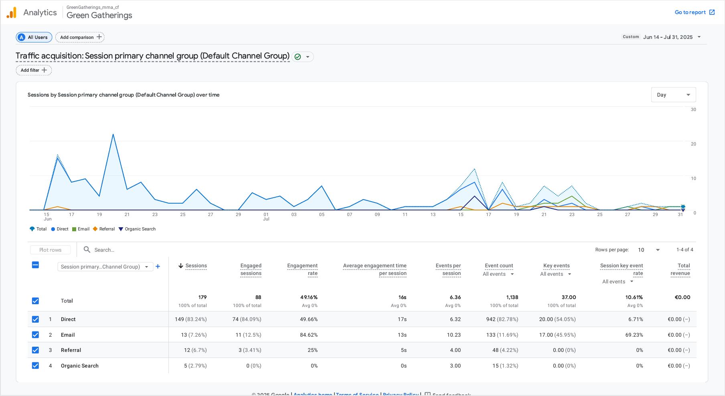The height and width of the screenshot is (396, 725).
Task: Click into the table Search field
Action: tap(120, 250)
